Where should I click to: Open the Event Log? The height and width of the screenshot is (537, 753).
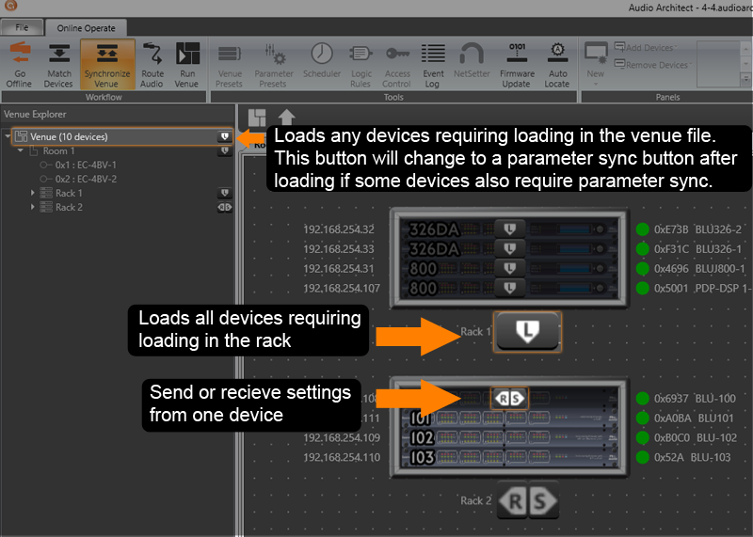point(433,65)
